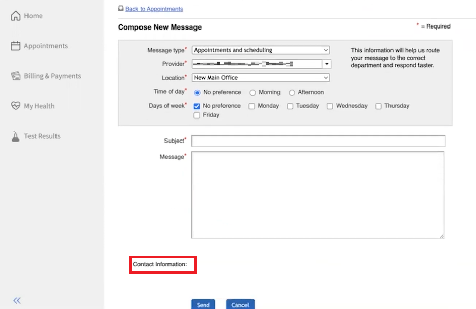Image resolution: width=476 pixels, height=309 pixels.
Task: Click the routing information help text
Action: [x=395, y=58]
